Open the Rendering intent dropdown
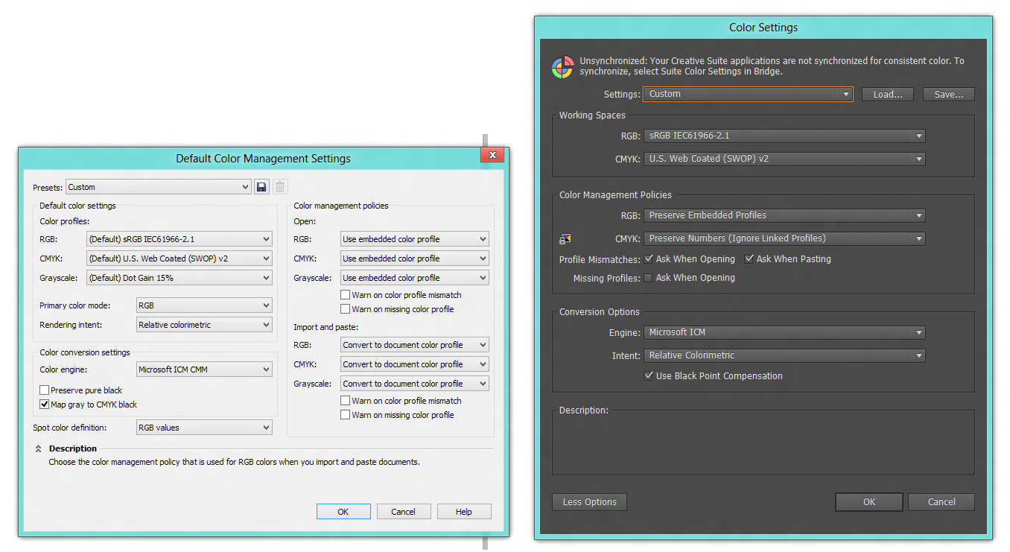Viewport: 1010px width, 552px height. (205, 325)
